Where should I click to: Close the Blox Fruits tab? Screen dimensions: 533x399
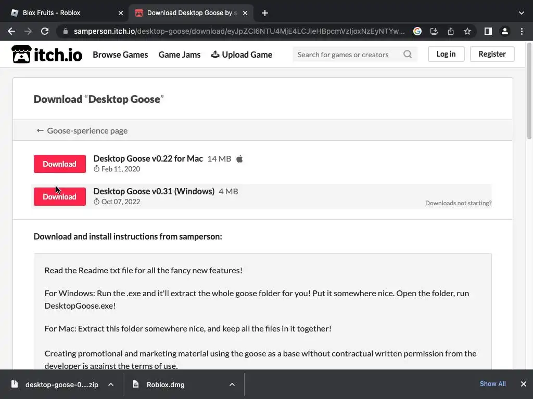[x=121, y=13]
